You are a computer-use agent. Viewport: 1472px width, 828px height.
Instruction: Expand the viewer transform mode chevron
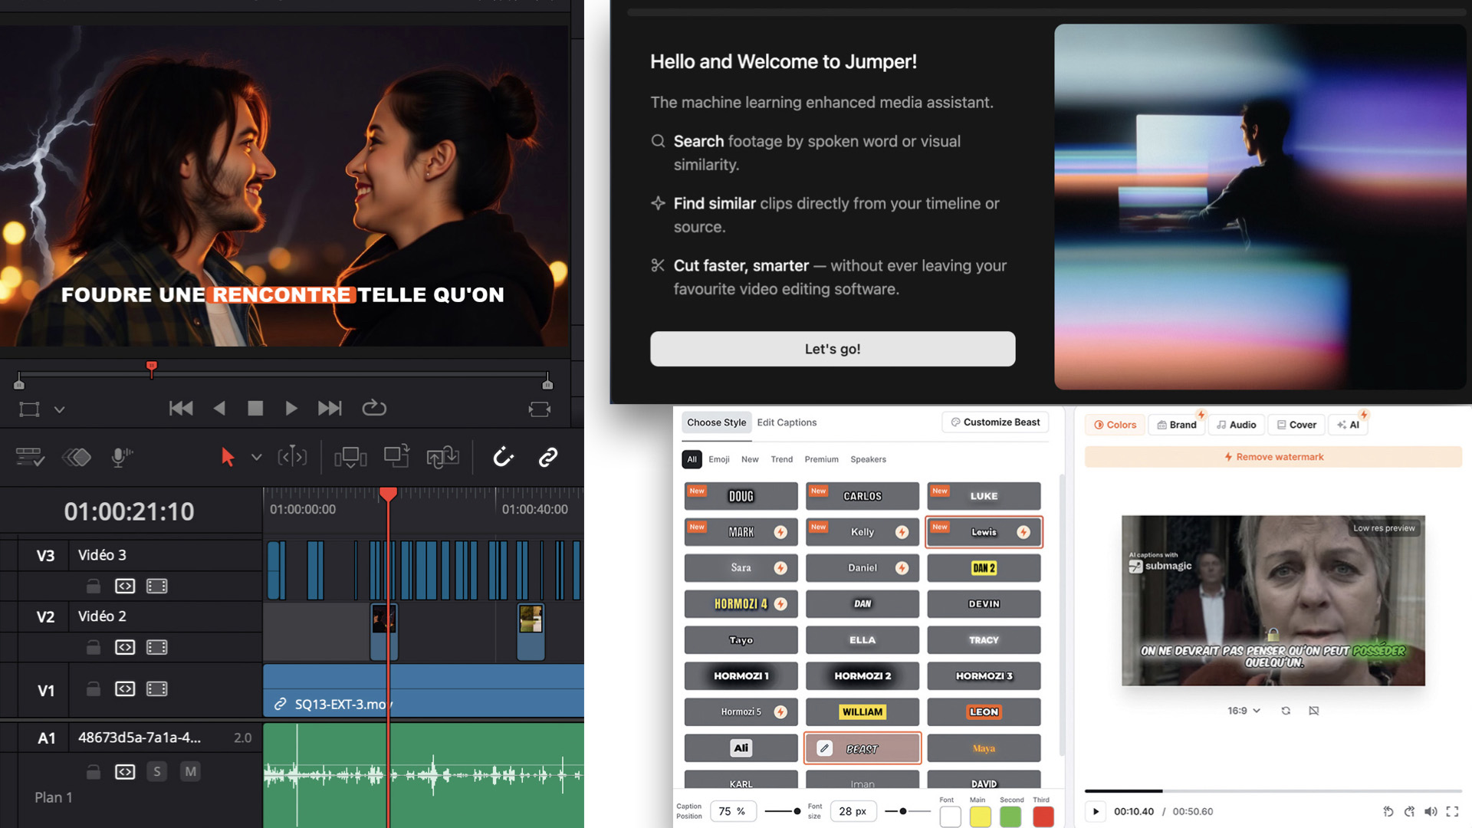tap(59, 409)
